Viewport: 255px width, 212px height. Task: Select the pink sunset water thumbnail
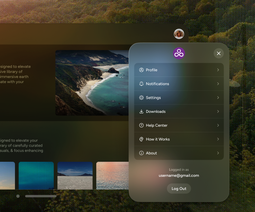click(x=113, y=176)
